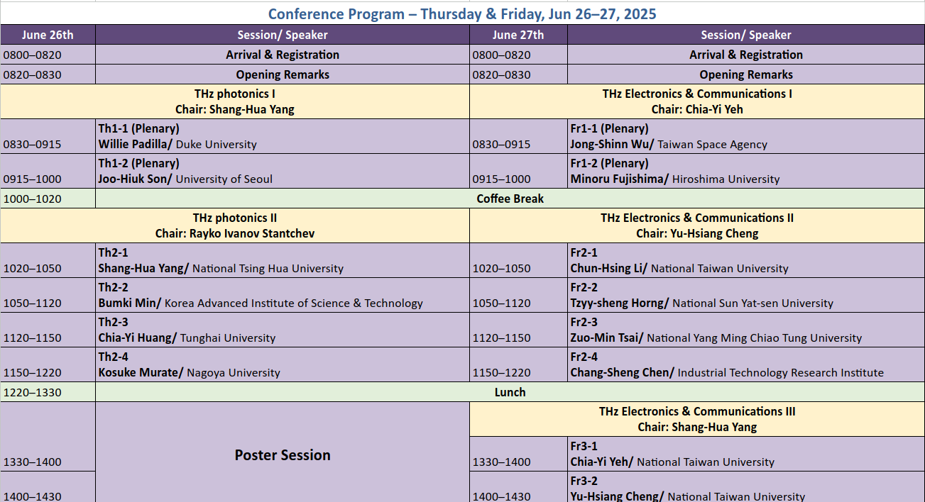Select the June 27th column header

point(518,35)
